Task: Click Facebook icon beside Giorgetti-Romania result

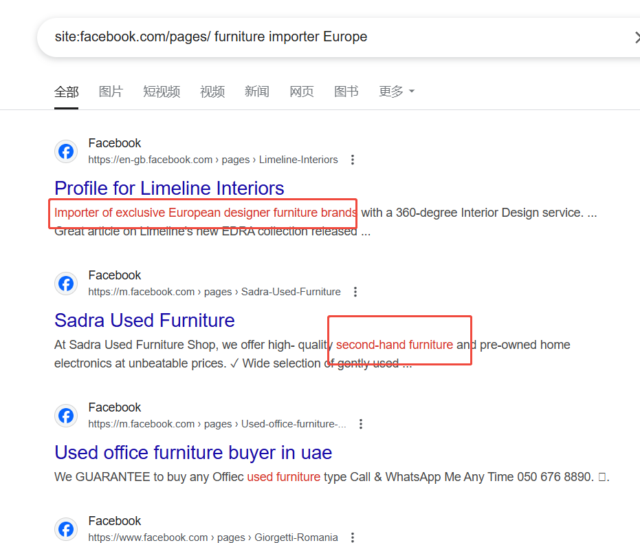Action: [66, 529]
